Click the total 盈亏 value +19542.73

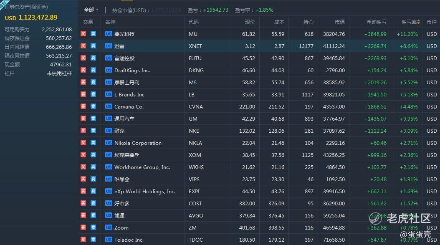tap(216, 10)
